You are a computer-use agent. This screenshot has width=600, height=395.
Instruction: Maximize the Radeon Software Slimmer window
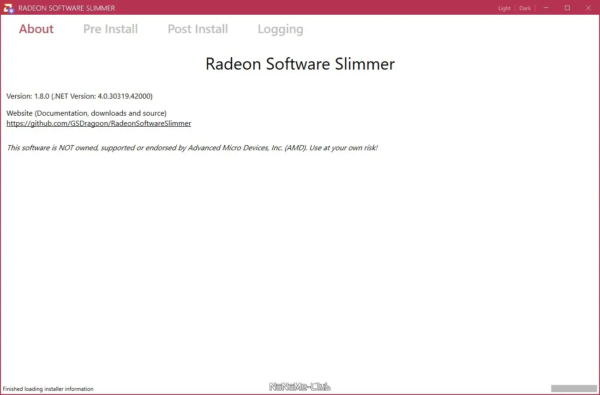click(x=567, y=8)
